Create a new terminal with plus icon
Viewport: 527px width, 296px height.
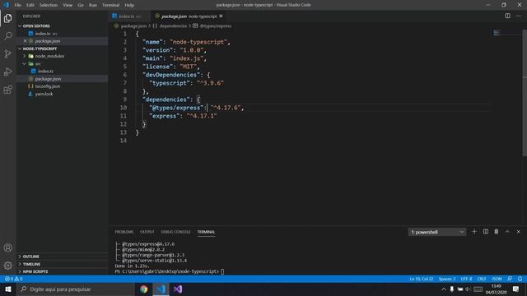[x=474, y=232]
